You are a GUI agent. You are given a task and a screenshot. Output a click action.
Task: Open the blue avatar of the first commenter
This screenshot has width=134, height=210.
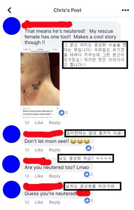coord(12,26)
